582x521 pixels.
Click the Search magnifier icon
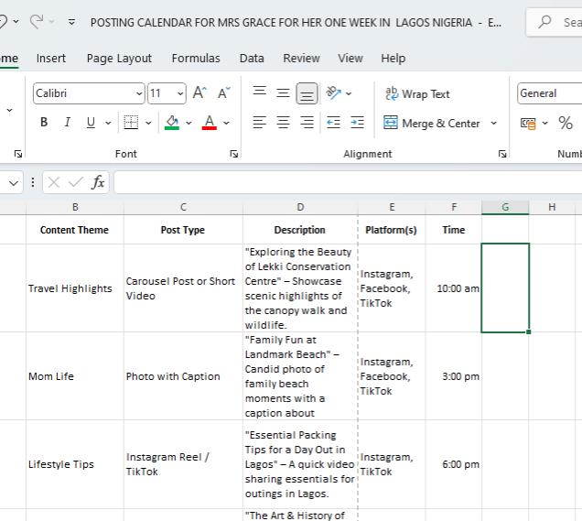[x=544, y=22]
